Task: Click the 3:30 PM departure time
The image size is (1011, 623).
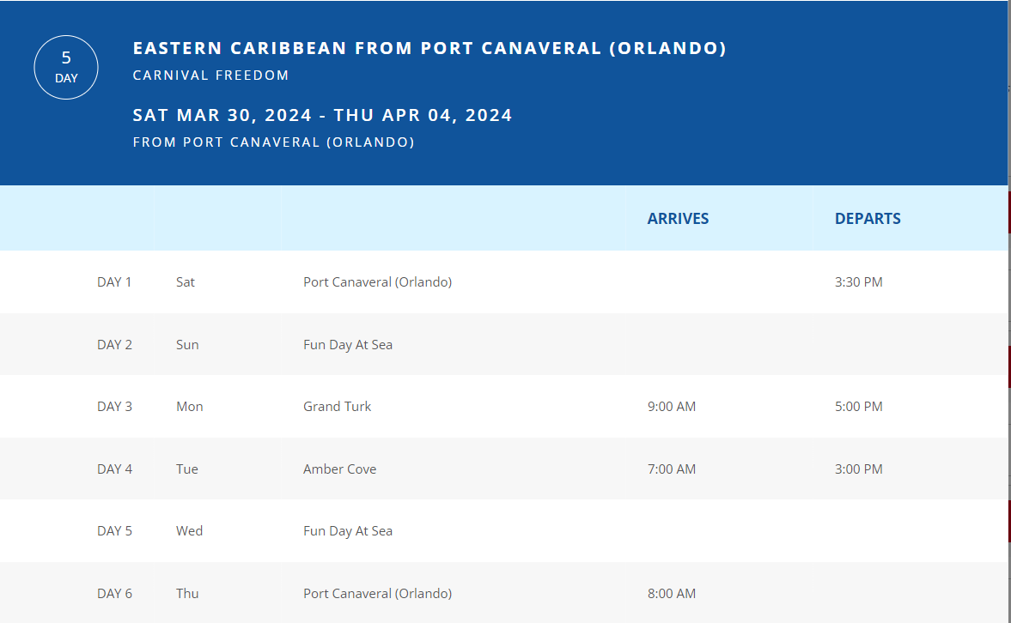Action: [x=858, y=282]
